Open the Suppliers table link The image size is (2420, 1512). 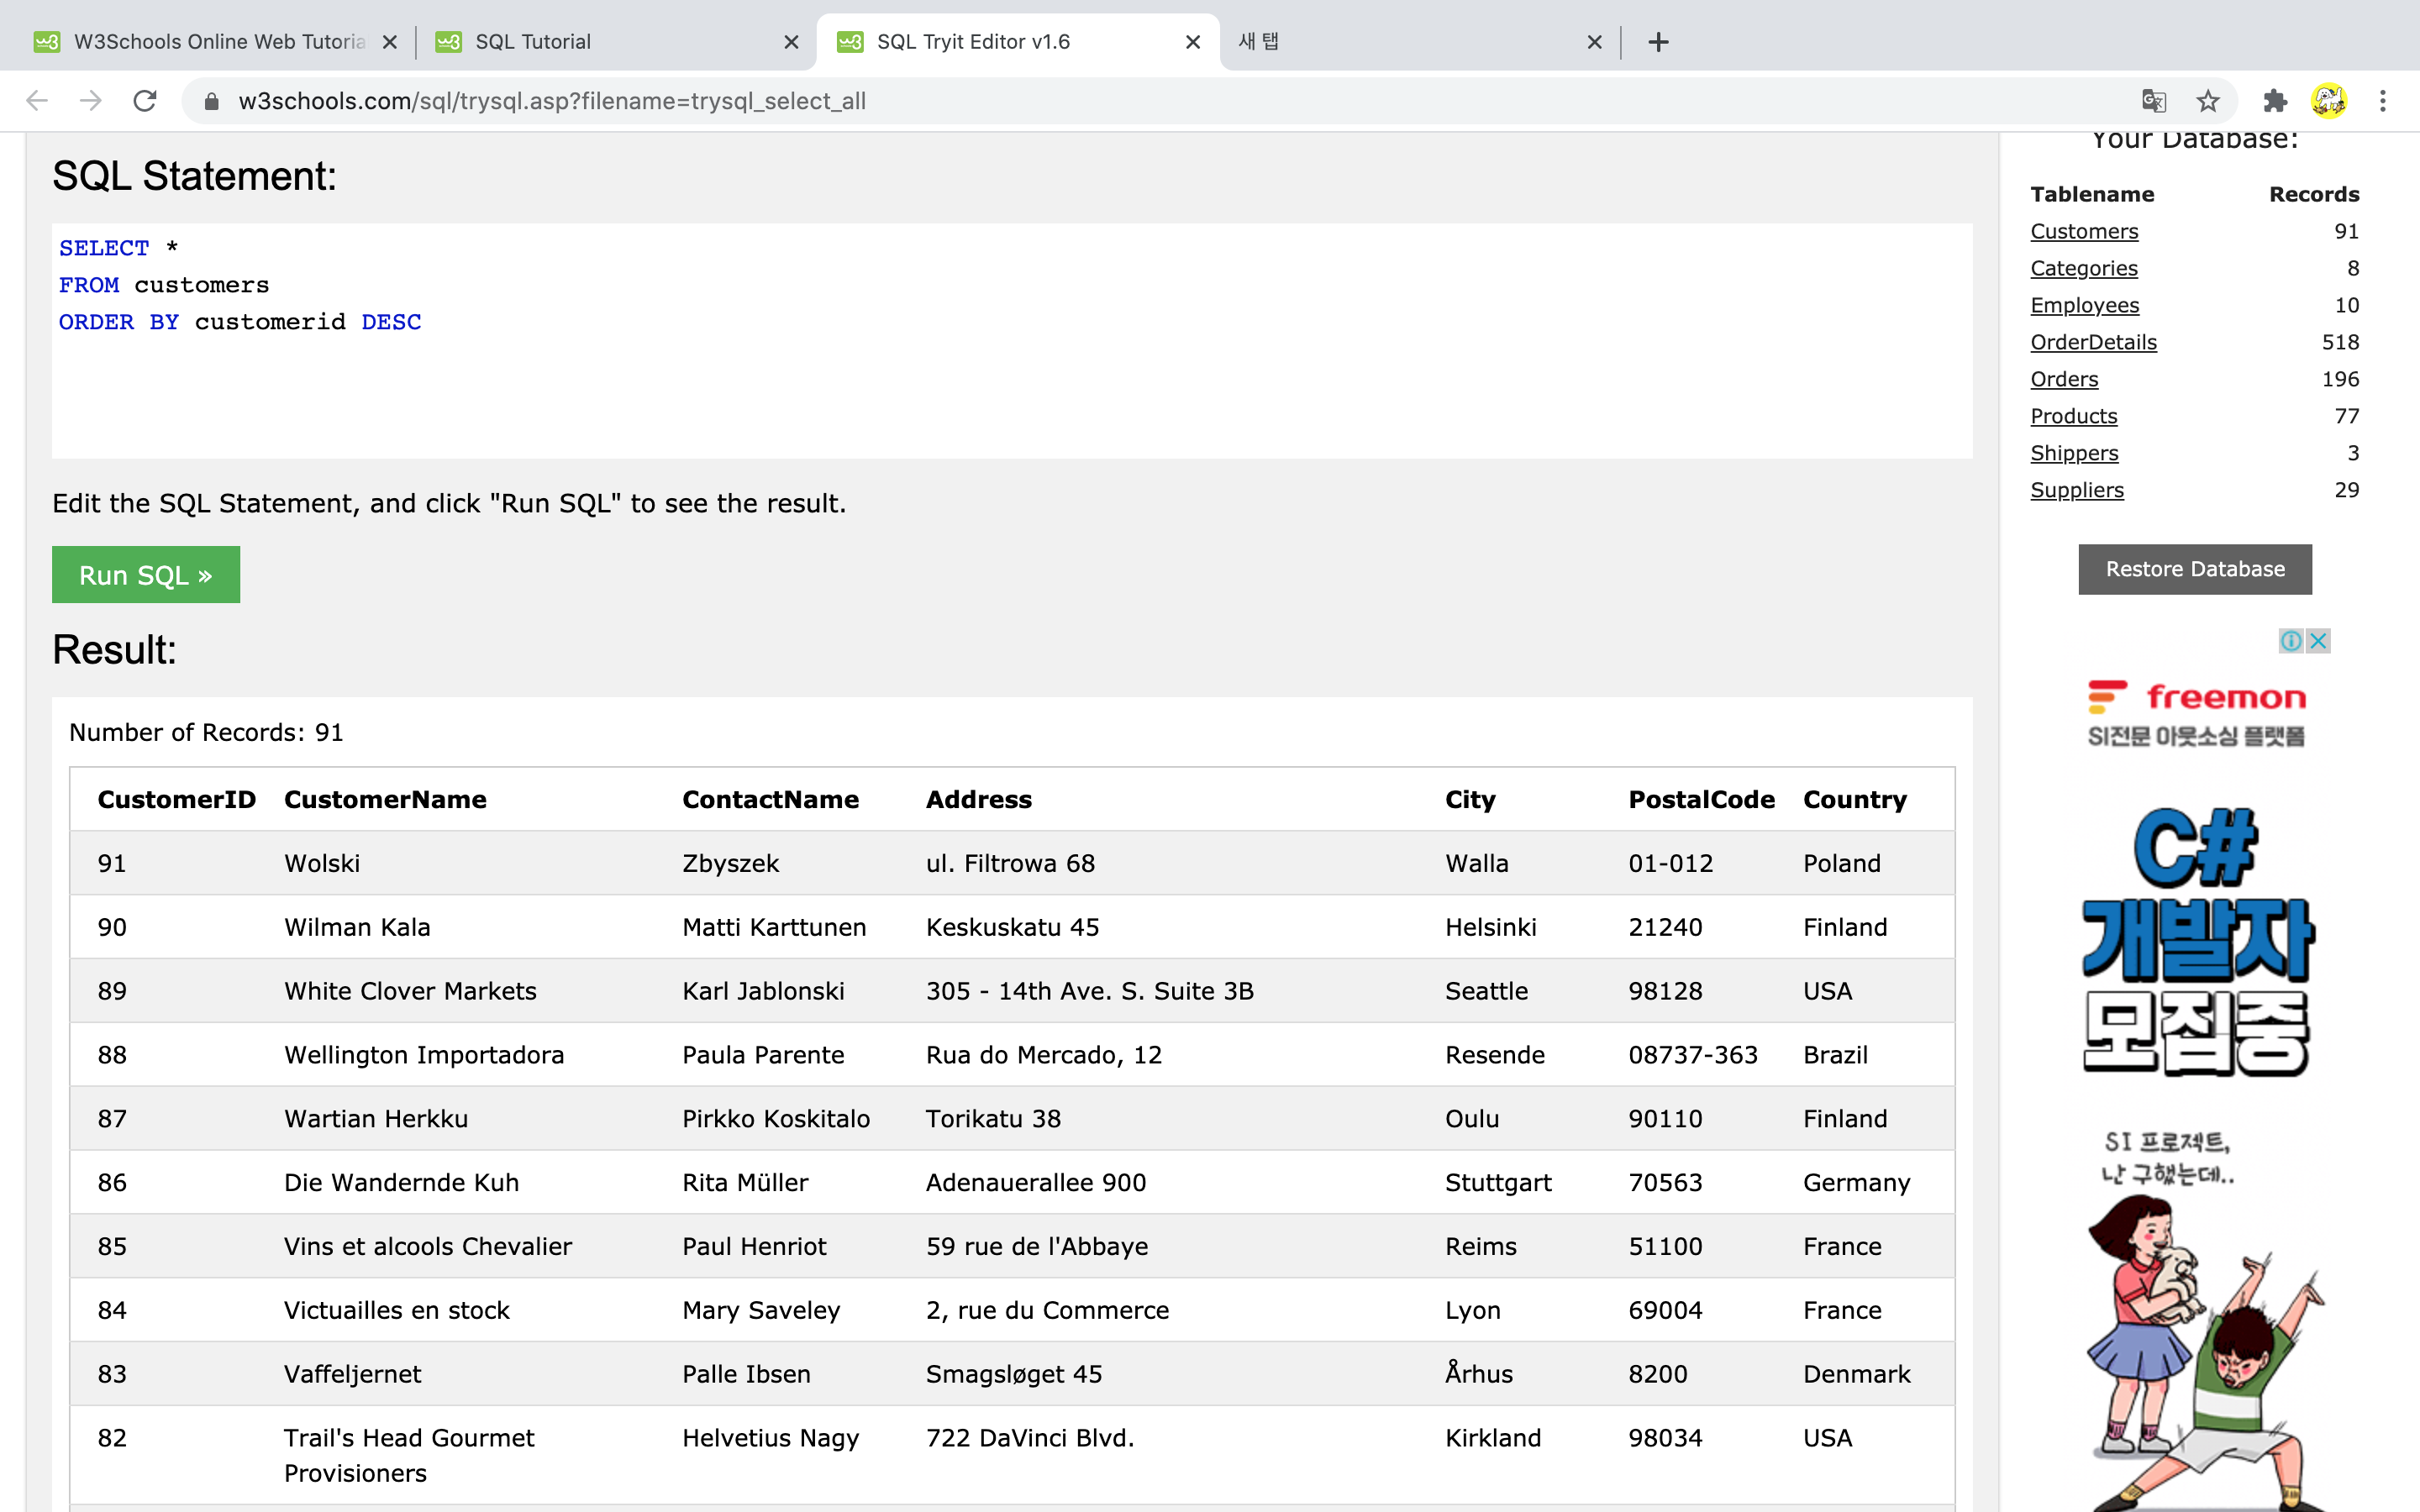click(2076, 490)
